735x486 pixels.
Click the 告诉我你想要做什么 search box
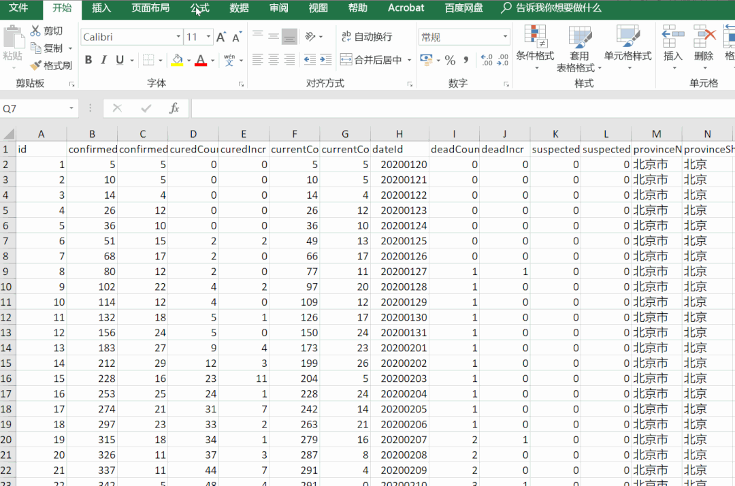pyautogui.click(x=551, y=8)
